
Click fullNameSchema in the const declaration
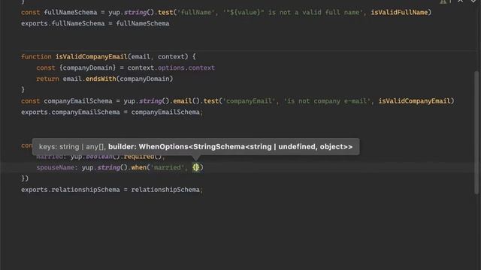click(70, 12)
